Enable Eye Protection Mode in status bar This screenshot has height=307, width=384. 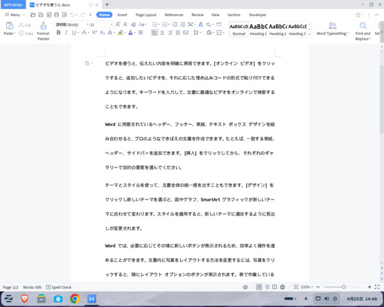click(x=245, y=287)
